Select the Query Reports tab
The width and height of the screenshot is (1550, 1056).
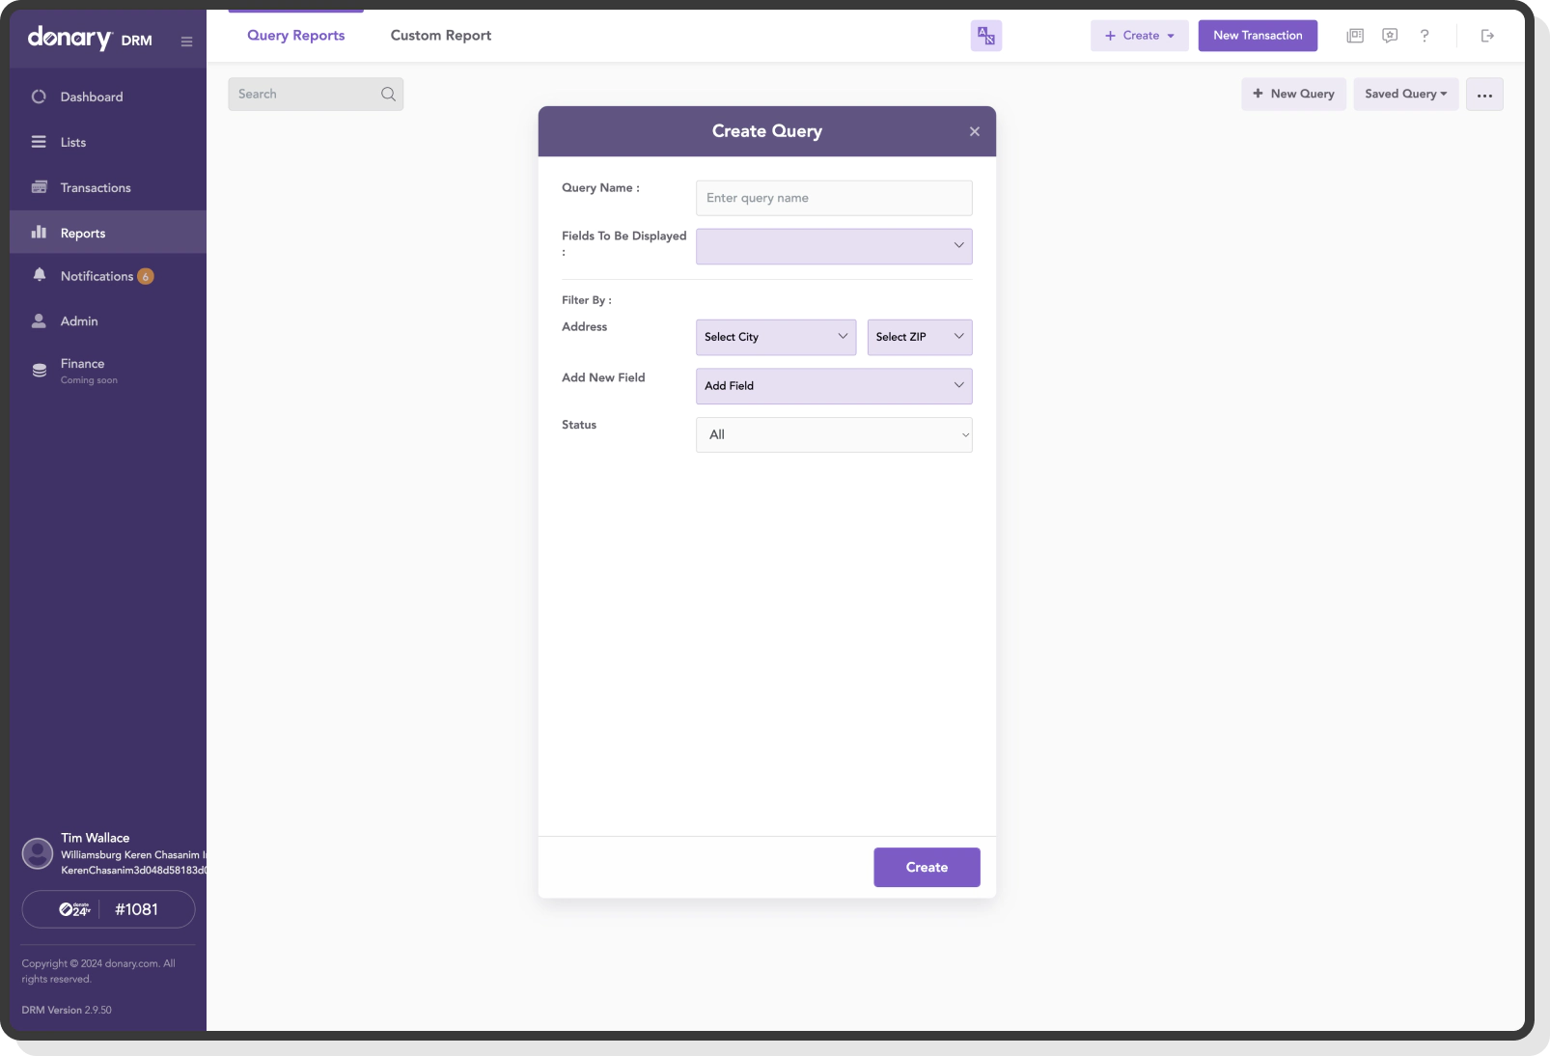pyautogui.click(x=295, y=36)
